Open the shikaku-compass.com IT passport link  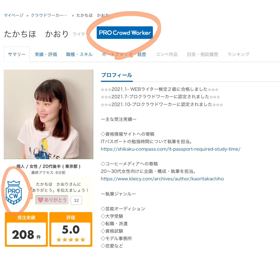coord(170,149)
